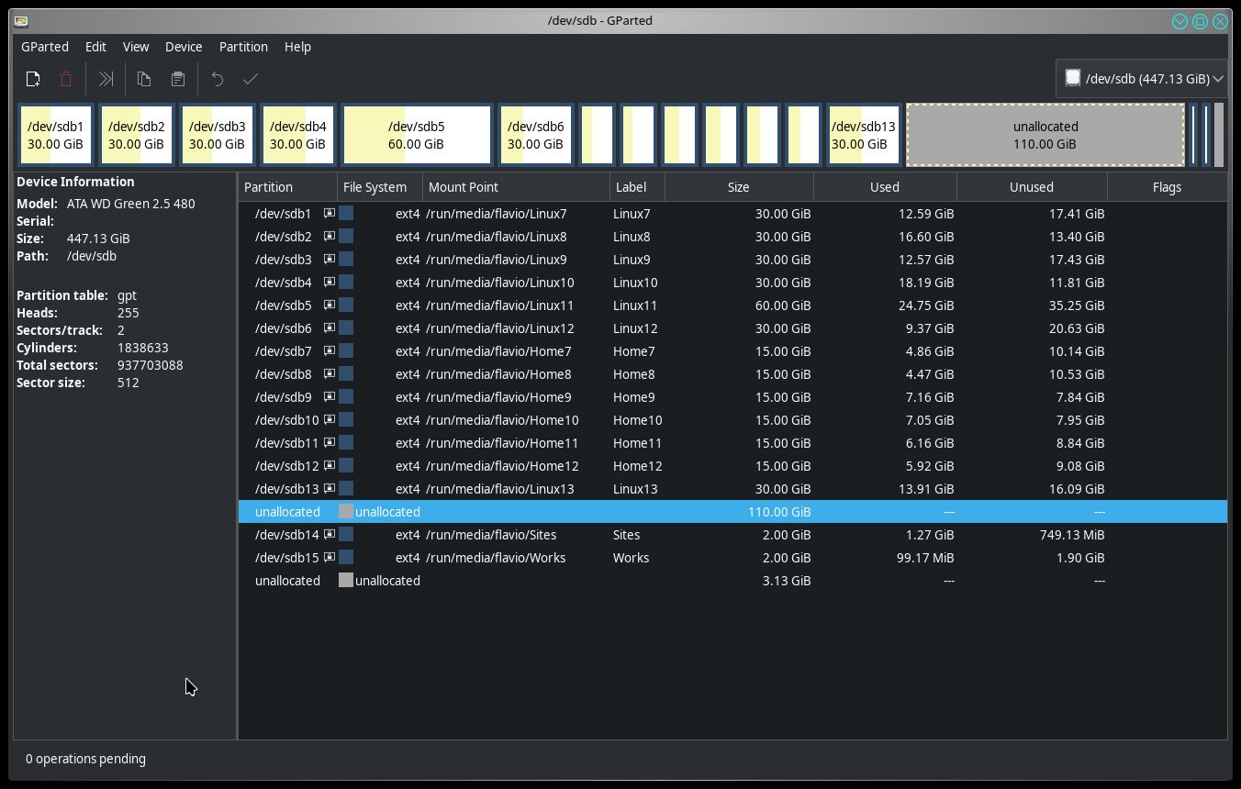Image resolution: width=1241 pixels, height=789 pixels.
Task: Sort by the Unused column header
Action: pos(1032,187)
